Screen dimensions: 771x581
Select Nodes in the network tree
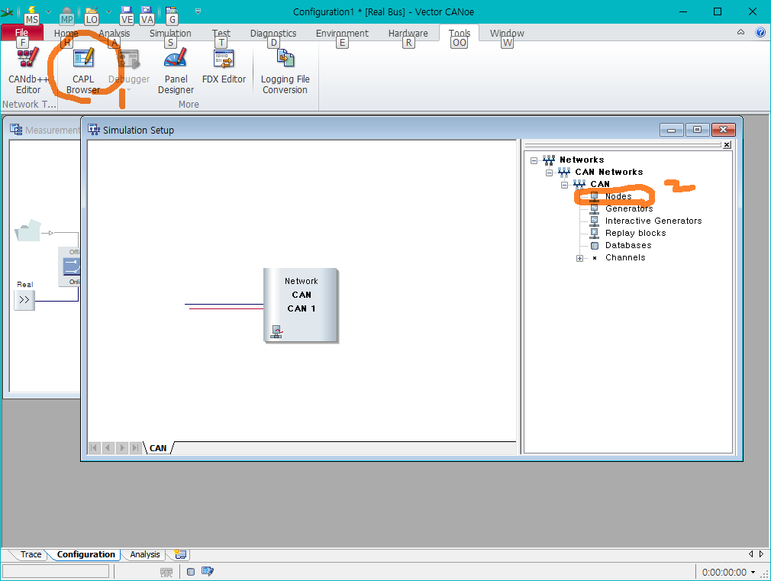click(x=618, y=196)
